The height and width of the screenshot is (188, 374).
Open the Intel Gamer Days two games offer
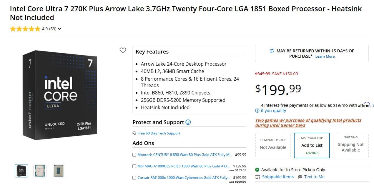[x=308, y=123]
